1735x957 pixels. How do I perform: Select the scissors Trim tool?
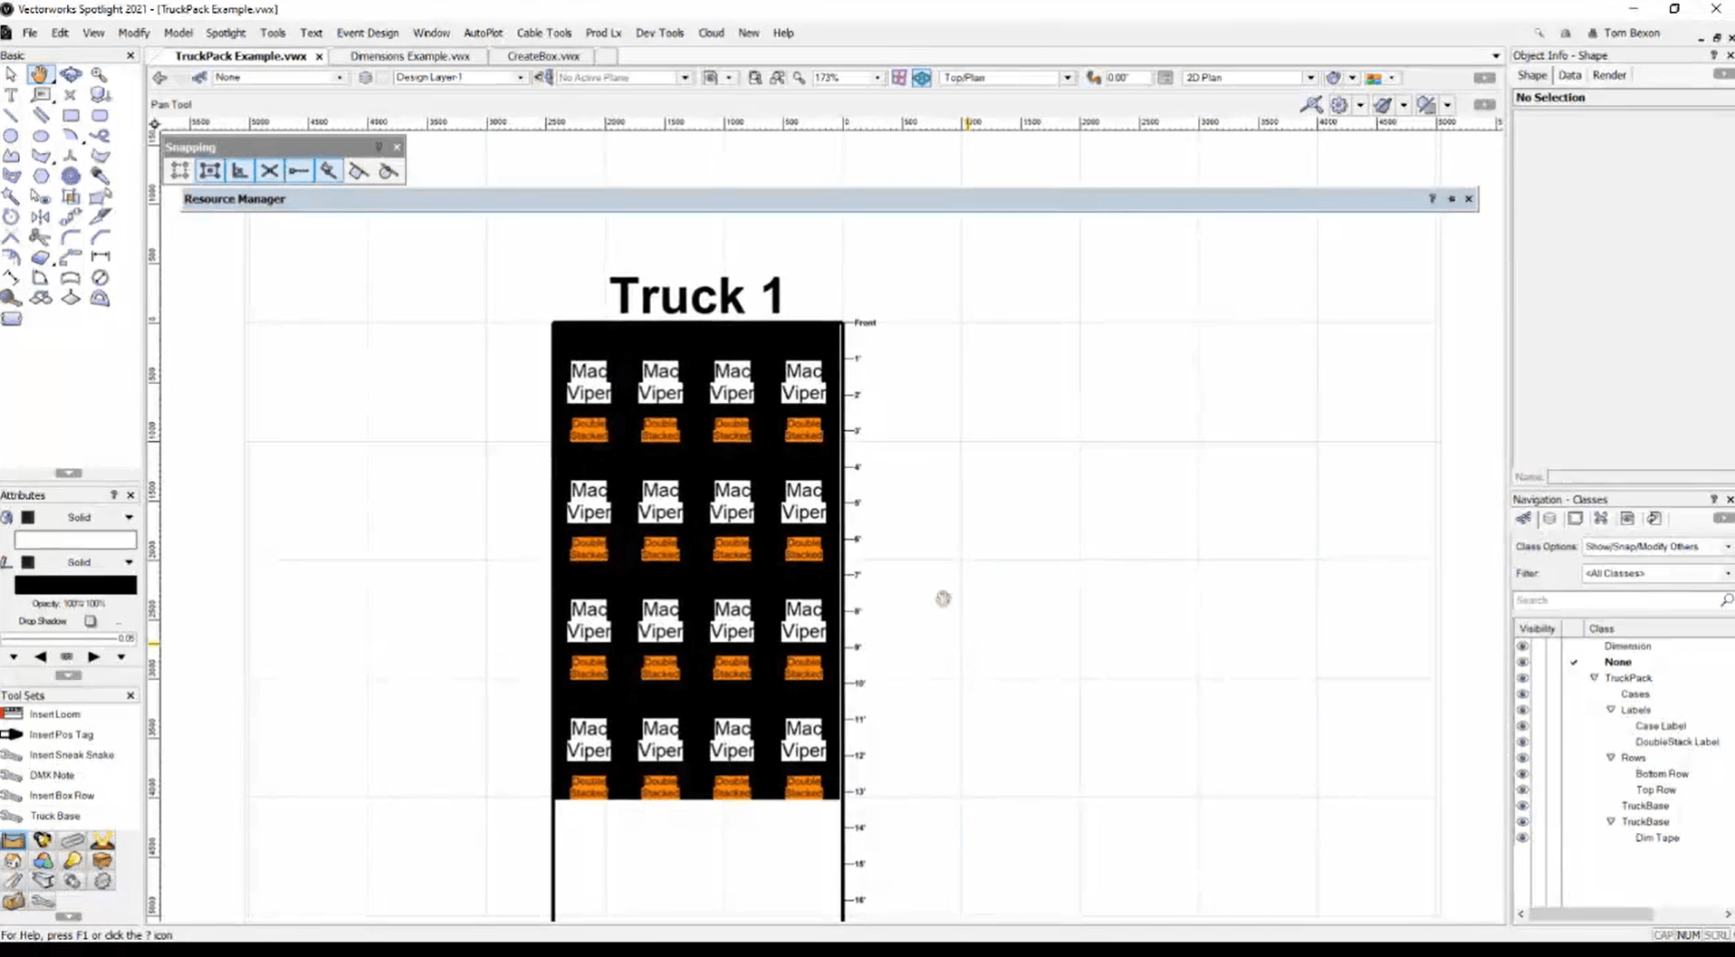click(41, 237)
